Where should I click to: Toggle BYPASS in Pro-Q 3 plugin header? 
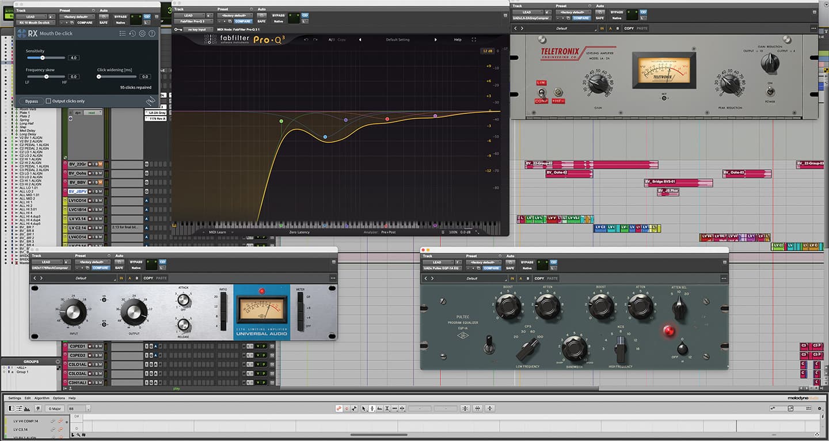(x=278, y=16)
